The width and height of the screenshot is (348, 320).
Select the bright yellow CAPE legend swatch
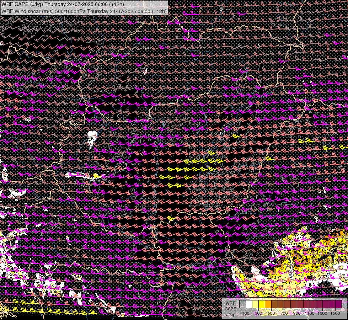262,304
